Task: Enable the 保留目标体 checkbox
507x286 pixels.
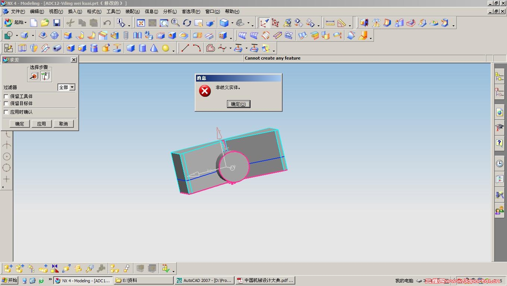Action: [x=6, y=104]
